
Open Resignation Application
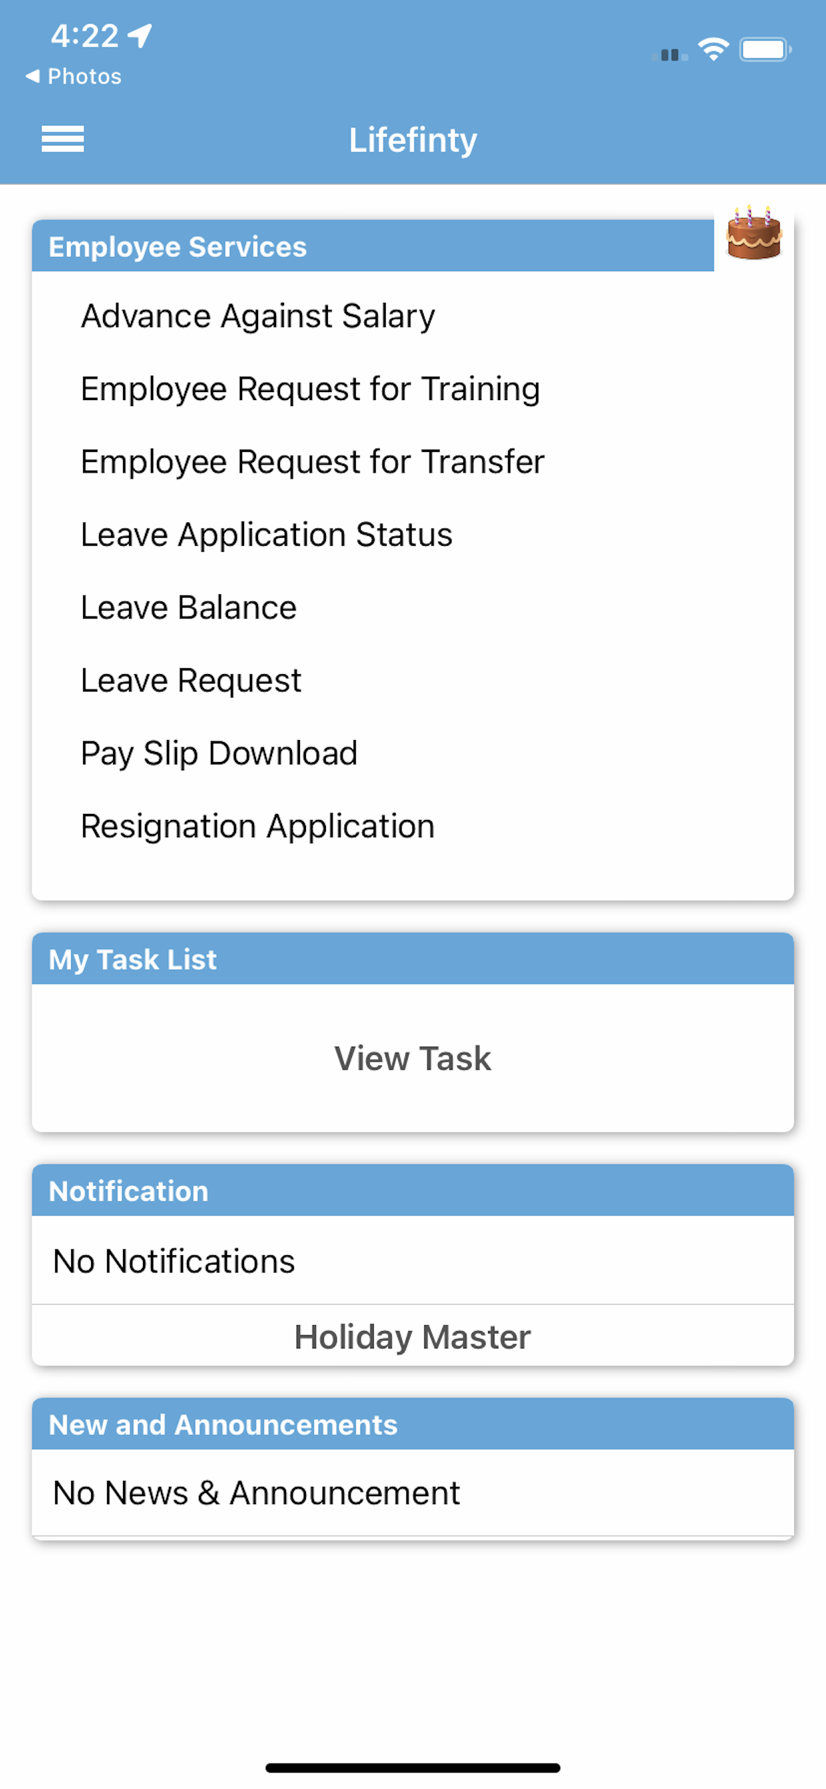point(257,827)
